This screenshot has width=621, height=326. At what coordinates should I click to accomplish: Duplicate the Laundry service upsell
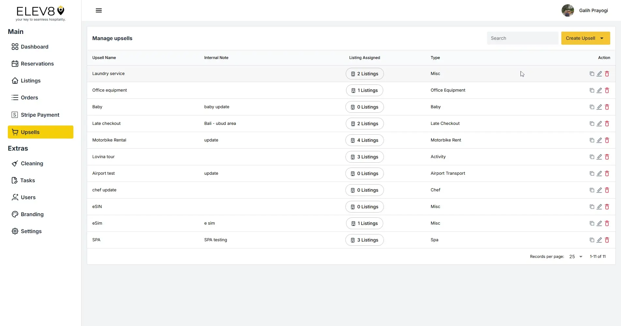592,74
